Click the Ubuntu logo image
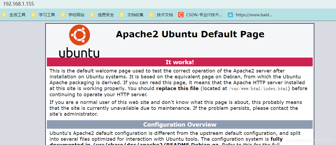 (79, 41)
